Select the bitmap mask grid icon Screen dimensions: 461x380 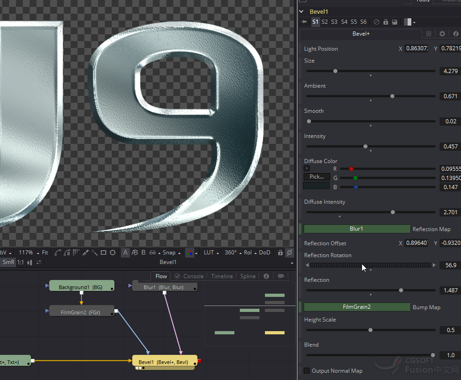coord(76,253)
